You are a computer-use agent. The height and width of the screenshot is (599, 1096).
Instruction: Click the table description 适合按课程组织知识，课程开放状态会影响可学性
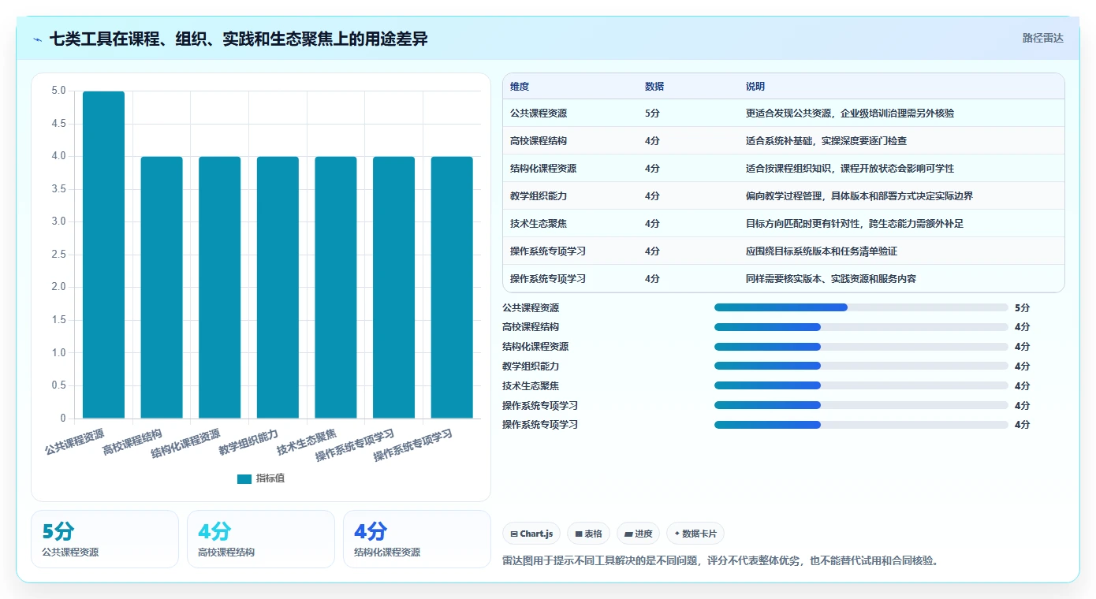click(x=850, y=169)
